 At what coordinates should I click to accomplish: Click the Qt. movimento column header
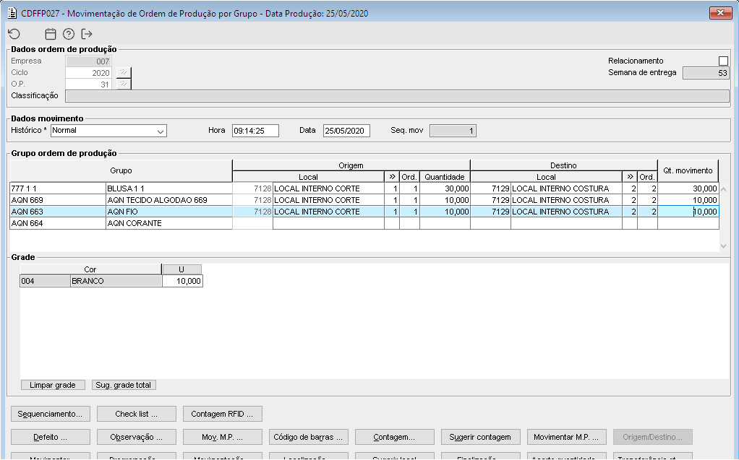pyautogui.click(x=688, y=171)
